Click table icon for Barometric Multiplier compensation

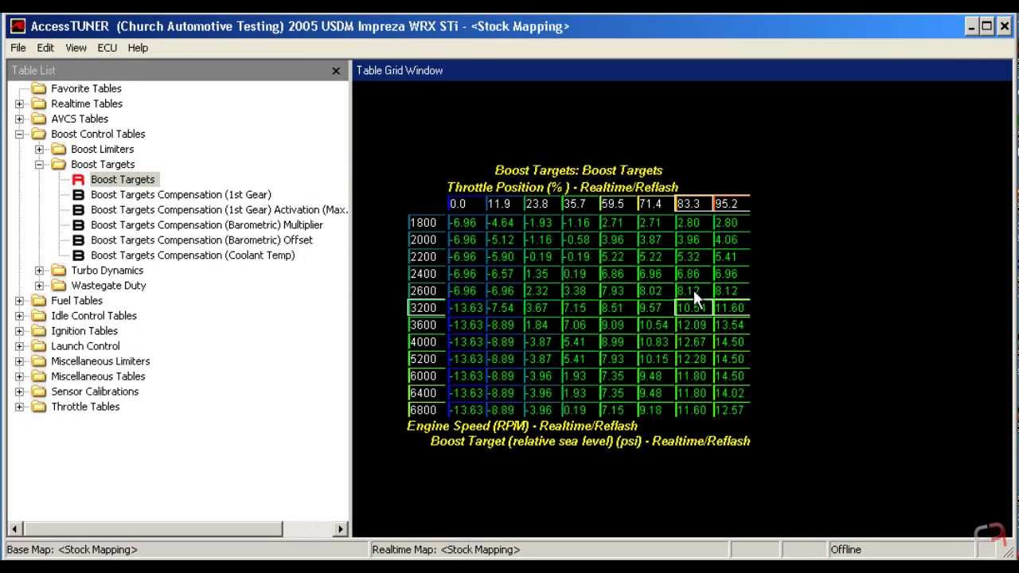(x=78, y=225)
